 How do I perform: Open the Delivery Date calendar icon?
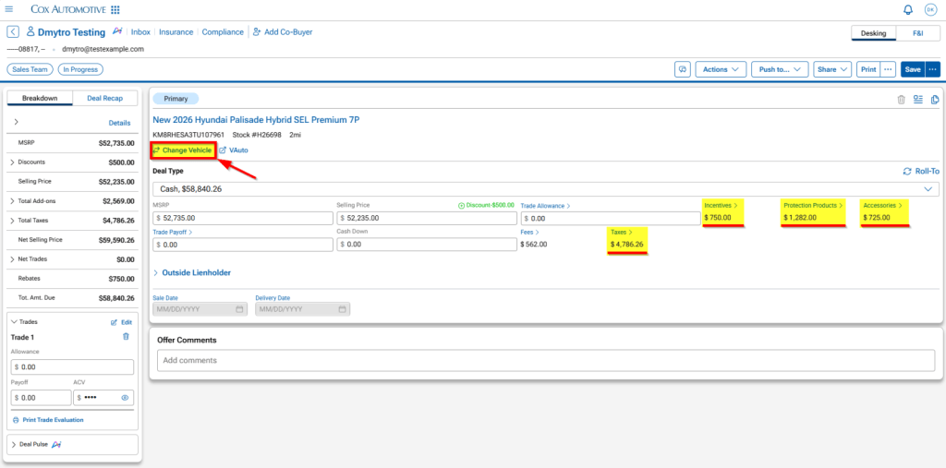pos(342,309)
